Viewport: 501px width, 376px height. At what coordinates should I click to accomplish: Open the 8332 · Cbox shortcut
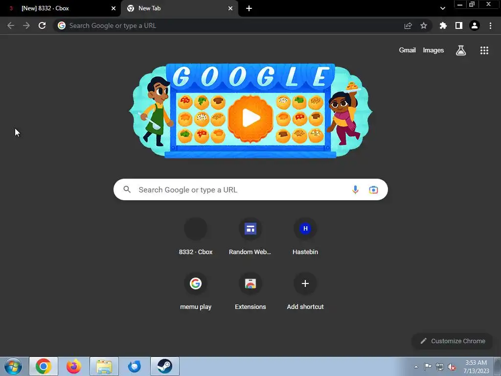click(196, 236)
